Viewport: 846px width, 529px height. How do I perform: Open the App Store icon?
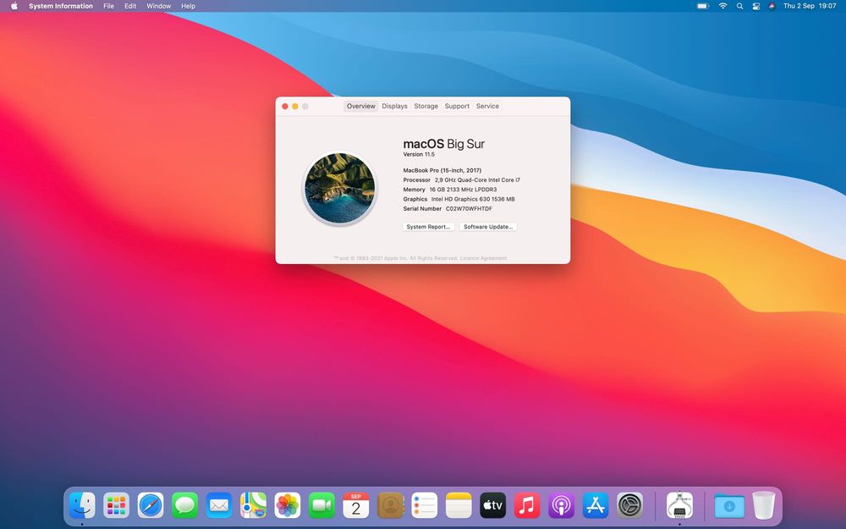coord(596,506)
